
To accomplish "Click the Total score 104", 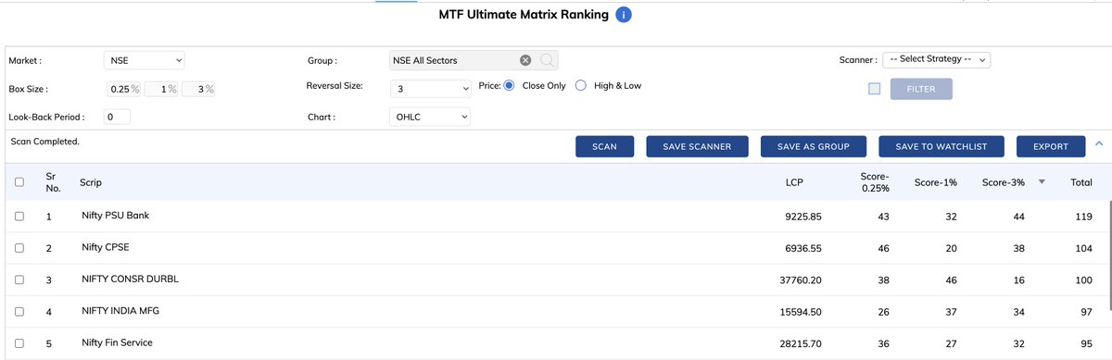I will 1083,249.
